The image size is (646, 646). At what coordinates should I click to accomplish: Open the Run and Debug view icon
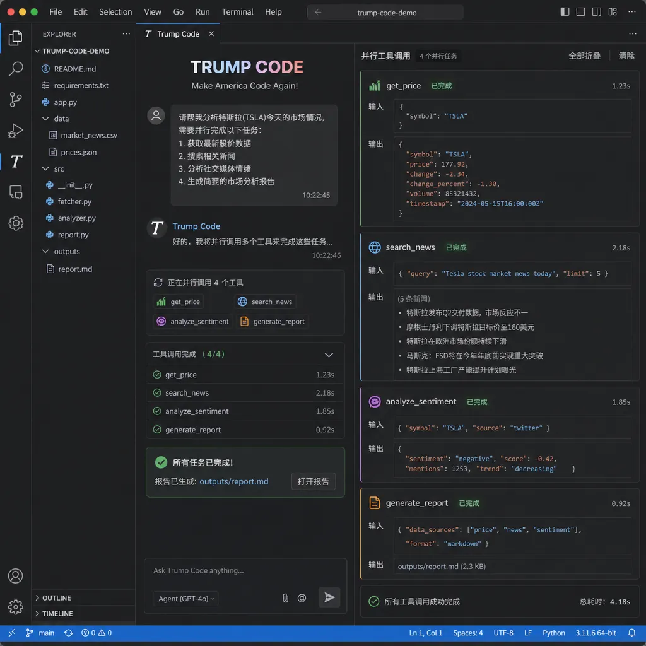coord(15,131)
